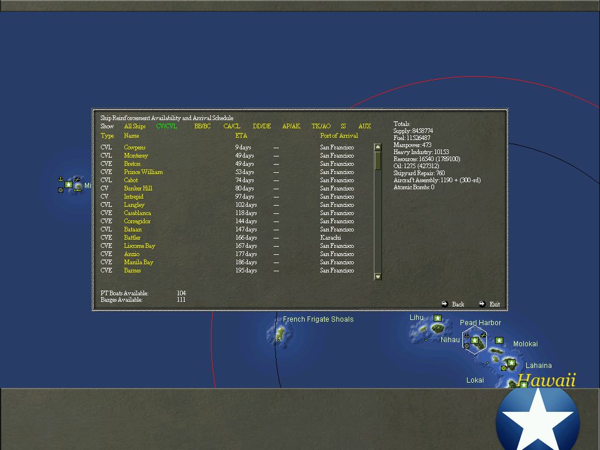The image size is (600, 450).
Task: Sort by the ETA column header
Action: tap(241, 136)
